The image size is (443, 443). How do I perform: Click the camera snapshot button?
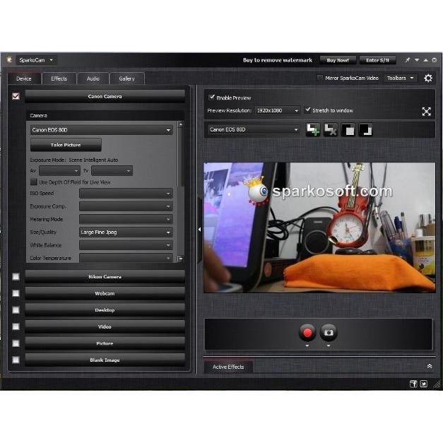[x=329, y=332]
